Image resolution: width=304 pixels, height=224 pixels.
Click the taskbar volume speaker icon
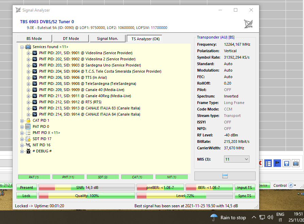(x=270, y=217)
